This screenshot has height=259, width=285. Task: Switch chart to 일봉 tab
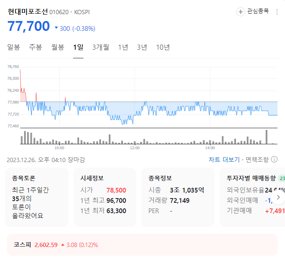(14, 47)
